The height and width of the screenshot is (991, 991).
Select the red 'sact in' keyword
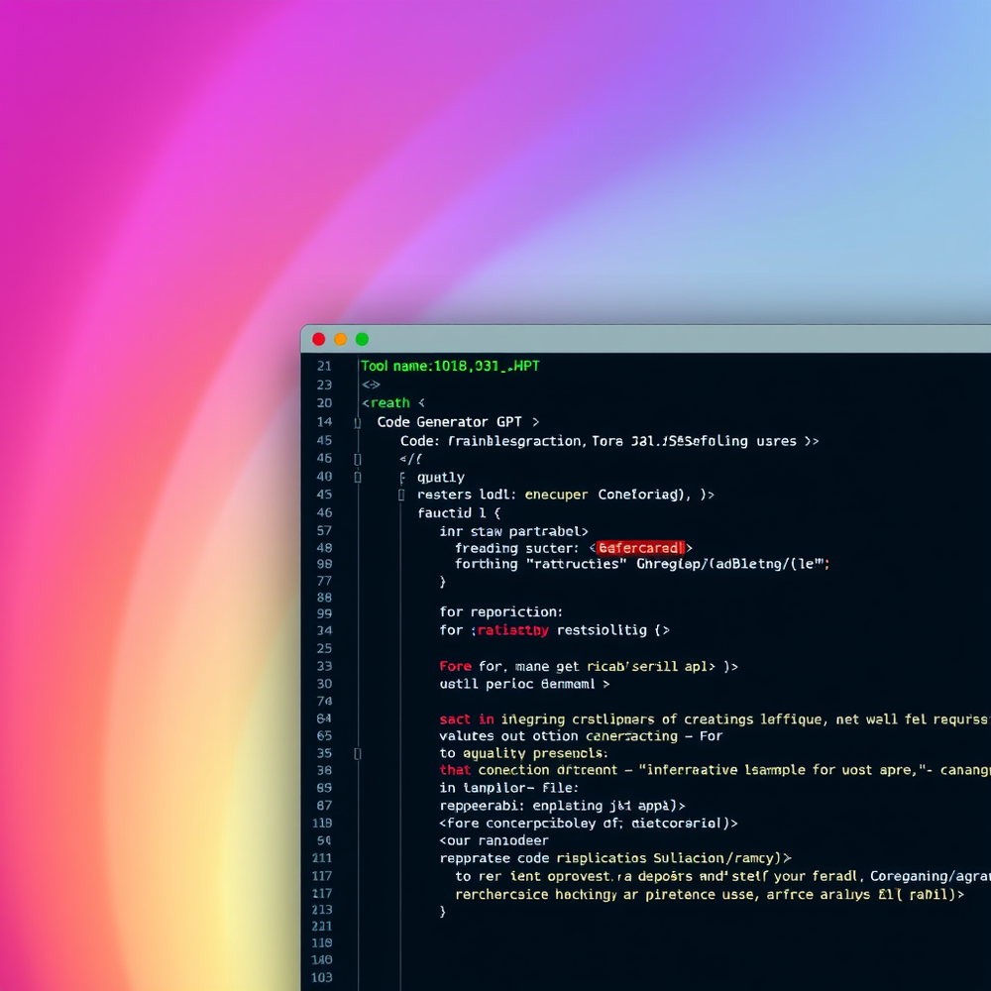pos(467,719)
